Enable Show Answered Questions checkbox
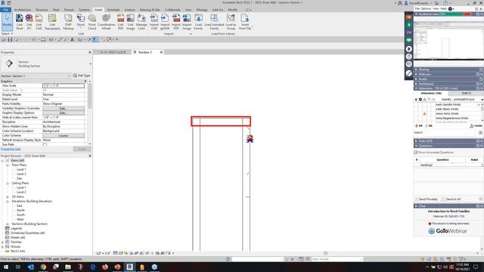484x272 pixels. click(416, 153)
